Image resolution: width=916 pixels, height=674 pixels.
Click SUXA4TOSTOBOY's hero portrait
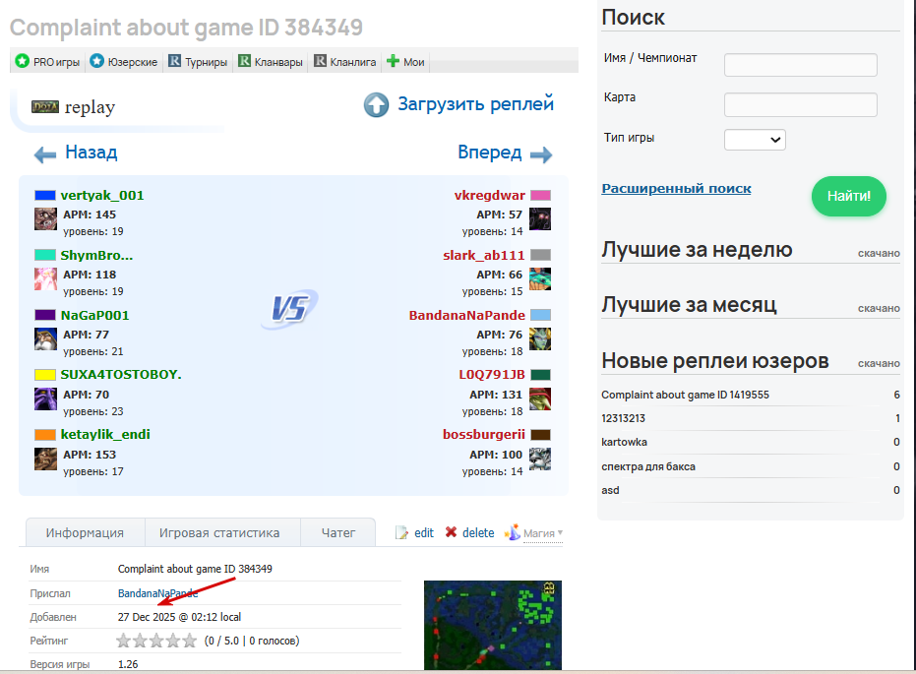click(x=45, y=398)
